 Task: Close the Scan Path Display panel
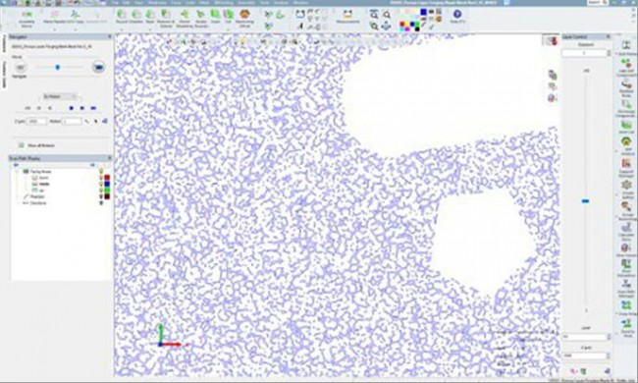[x=109, y=158]
